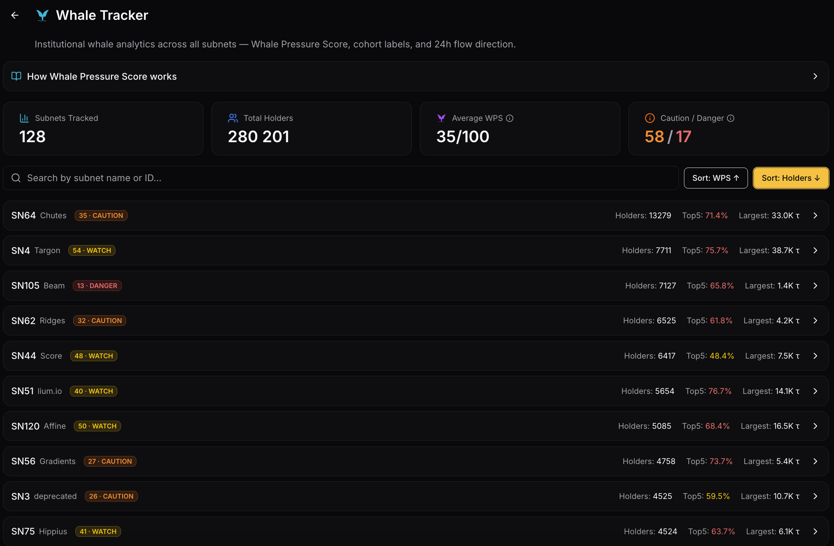The height and width of the screenshot is (546, 834).
Task: Open the SN64 Chutes row chevron
Action: (815, 215)
